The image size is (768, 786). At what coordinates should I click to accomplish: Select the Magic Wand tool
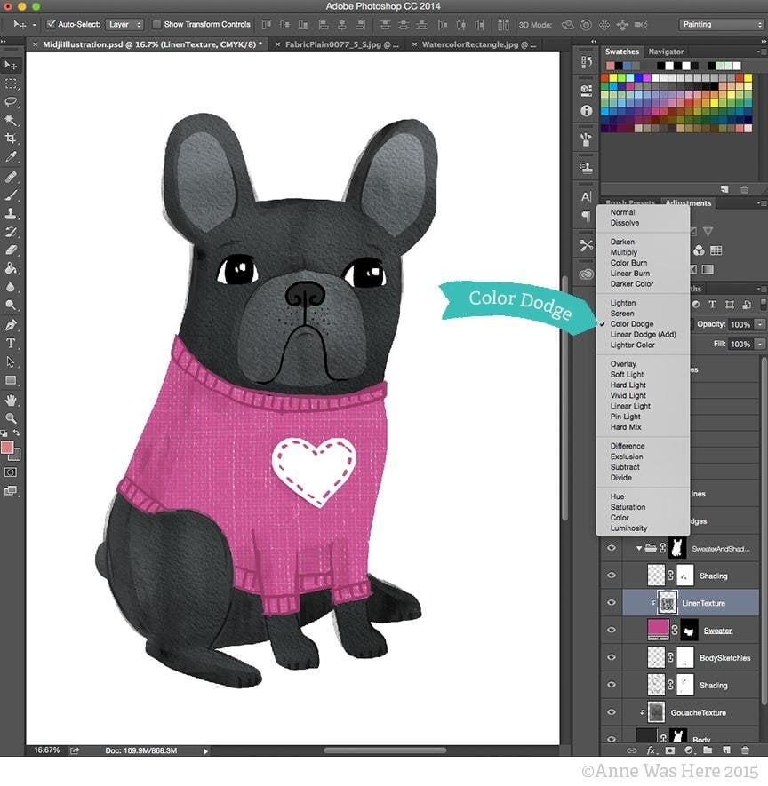tap(11, 120)
